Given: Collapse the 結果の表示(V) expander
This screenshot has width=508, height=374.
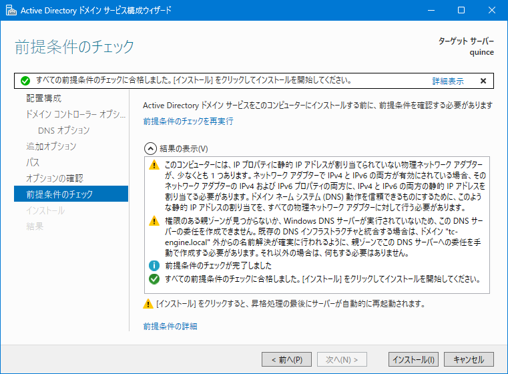Looking at the screenshot, I should 150,149.
